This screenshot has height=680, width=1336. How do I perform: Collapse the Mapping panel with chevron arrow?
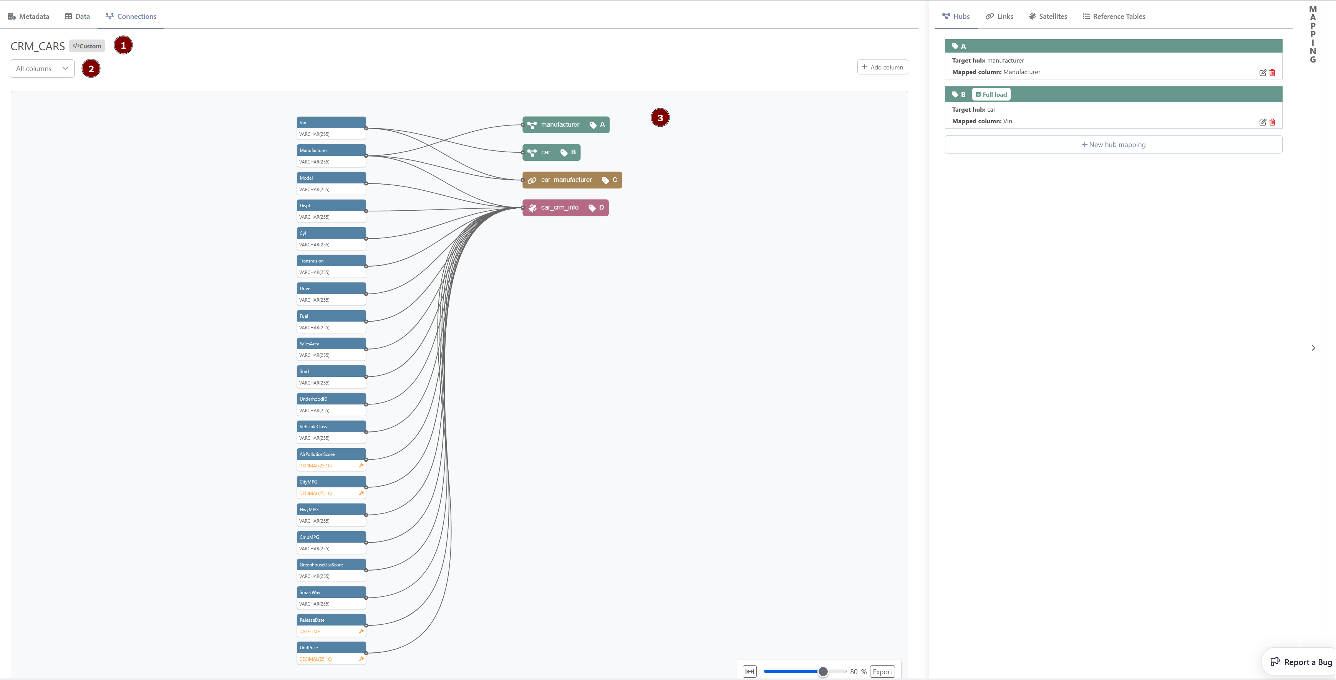1313,348
